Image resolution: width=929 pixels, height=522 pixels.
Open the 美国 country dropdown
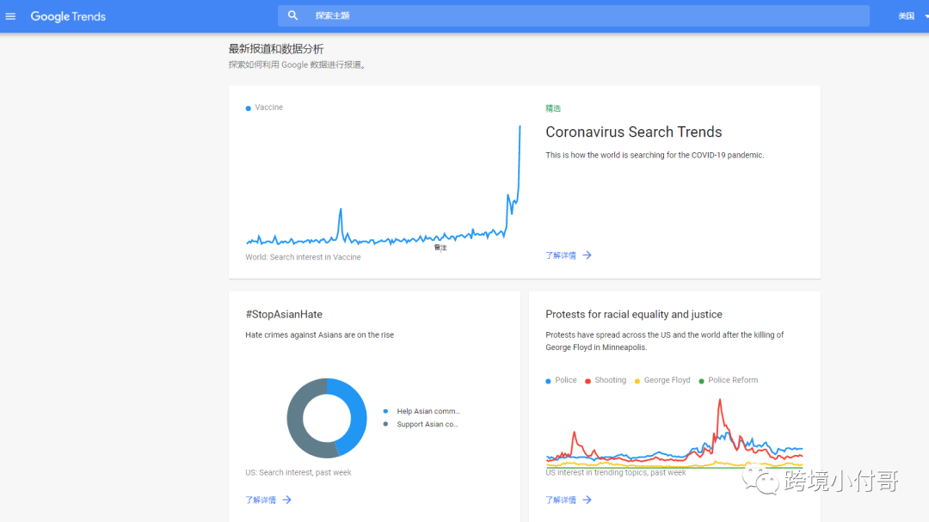pyautogui.click(x=908, y=16)
